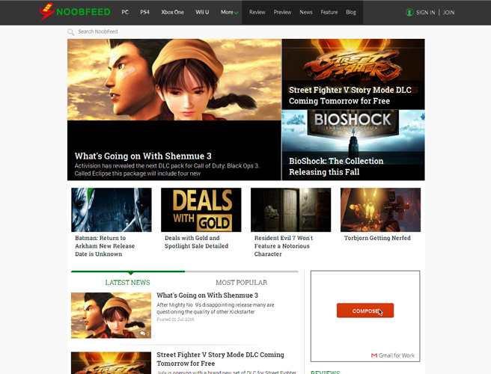Switch to the Most Popular tab
Image resolution: width=491 pixels, height=374 pixels.
(242, 282)
